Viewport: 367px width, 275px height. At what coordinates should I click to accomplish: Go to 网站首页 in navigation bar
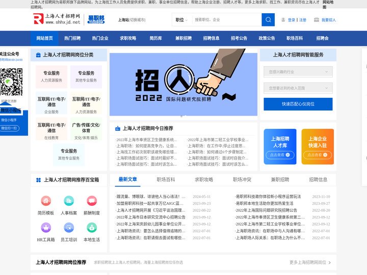(44, 38)
